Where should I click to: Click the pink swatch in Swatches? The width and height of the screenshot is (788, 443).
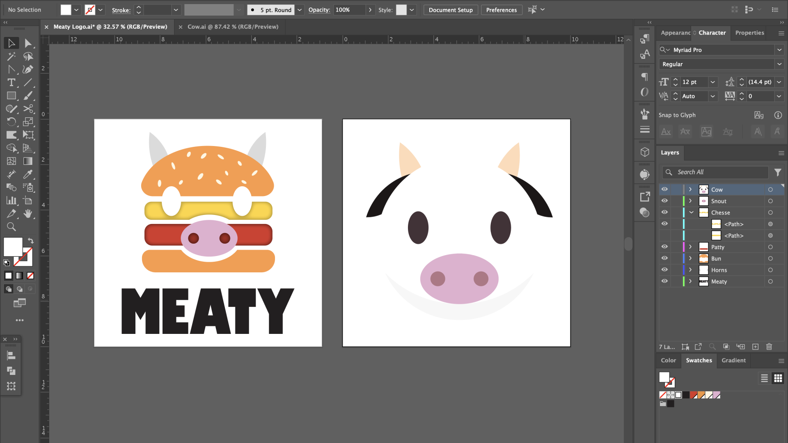click(x=717, y=395)
